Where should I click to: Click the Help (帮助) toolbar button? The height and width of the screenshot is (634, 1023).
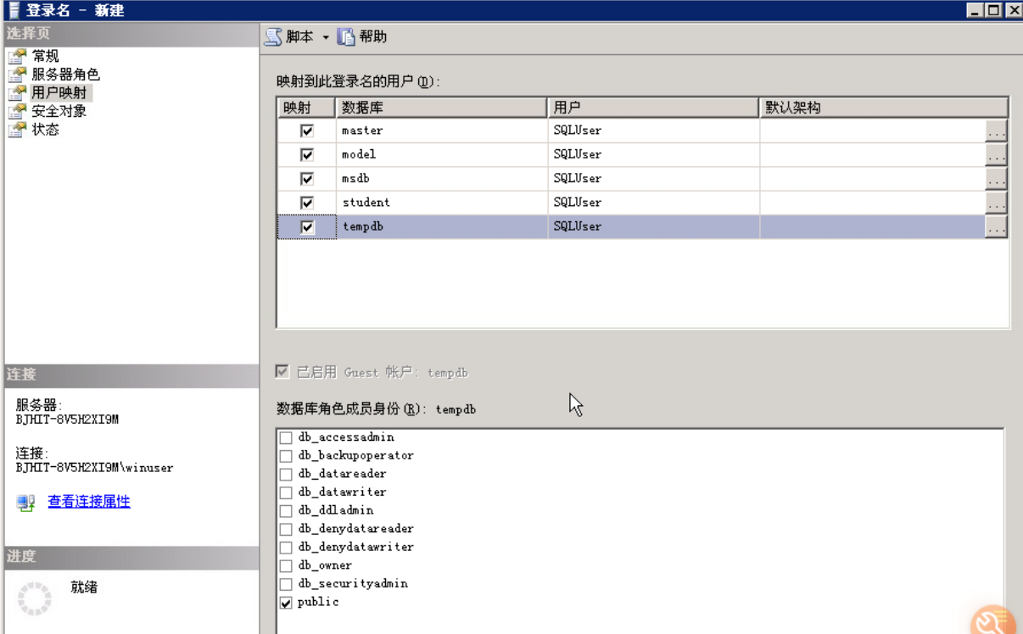tap(362, 36)
